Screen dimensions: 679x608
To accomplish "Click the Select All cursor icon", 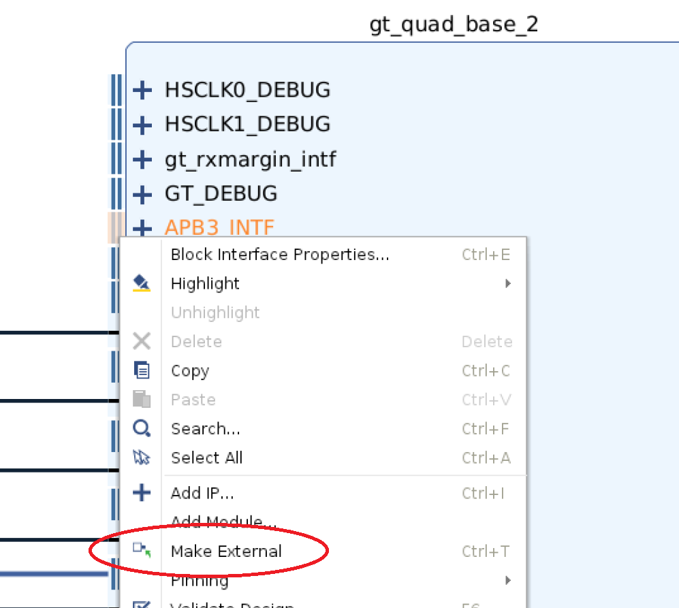I will [141, 458].
